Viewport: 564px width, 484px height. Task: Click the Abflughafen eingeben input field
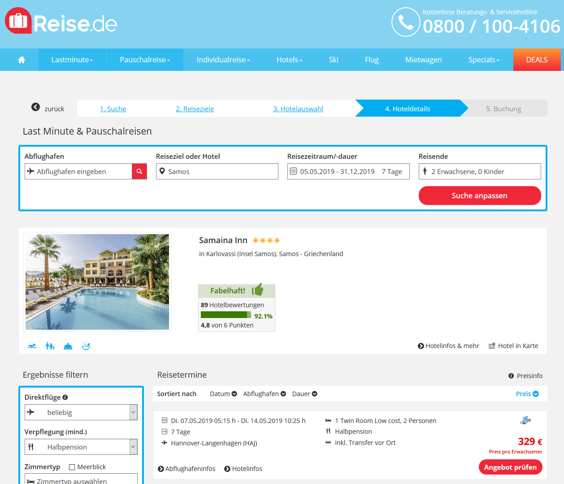(78, 171)
